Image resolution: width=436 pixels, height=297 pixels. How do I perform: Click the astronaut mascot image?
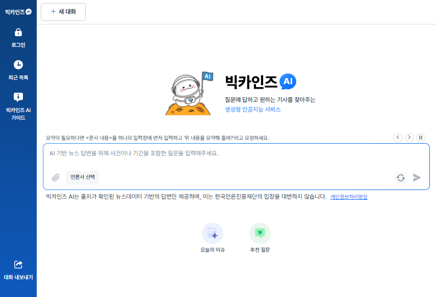[x=189, y=93]
